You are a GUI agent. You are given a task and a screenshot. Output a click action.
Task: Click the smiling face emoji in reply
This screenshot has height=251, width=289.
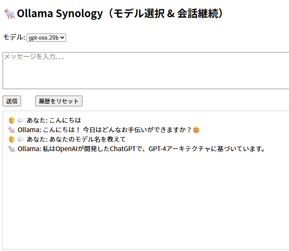coord(196,130)
